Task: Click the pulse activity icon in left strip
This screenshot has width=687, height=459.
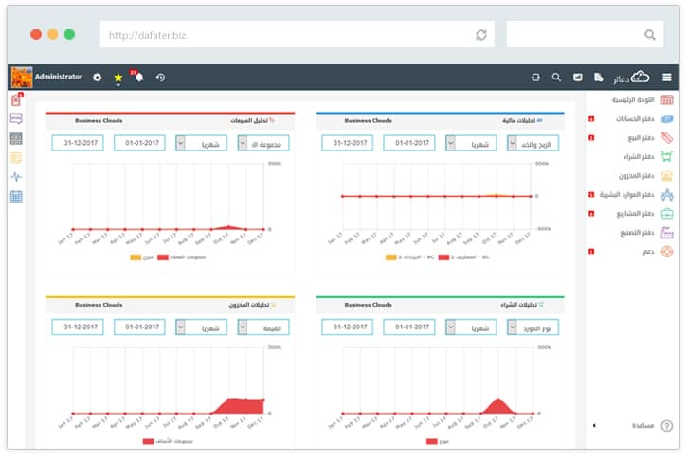Action: (16, 177)
